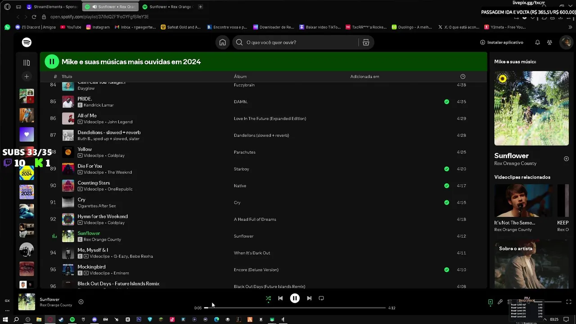Open TikTok icon in taskbar
The width and height of the screenshot is (576, 324).
point(172,319)
